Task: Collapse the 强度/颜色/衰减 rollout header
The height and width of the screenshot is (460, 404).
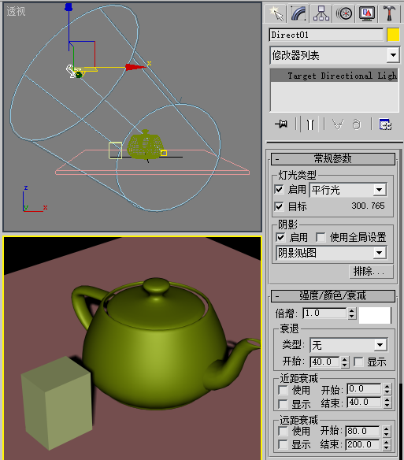Action: pyautogui.click(x=332, y=295)
